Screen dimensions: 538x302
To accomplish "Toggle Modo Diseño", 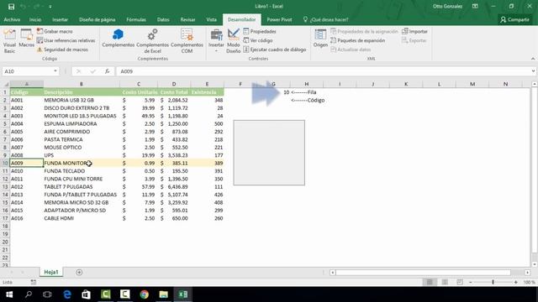I will coord(234,41).
